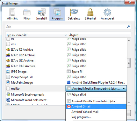This screenshot has width=137, height=121.
Task: Select the IZArc RAR Archive label
Action: tap(23, 66)
